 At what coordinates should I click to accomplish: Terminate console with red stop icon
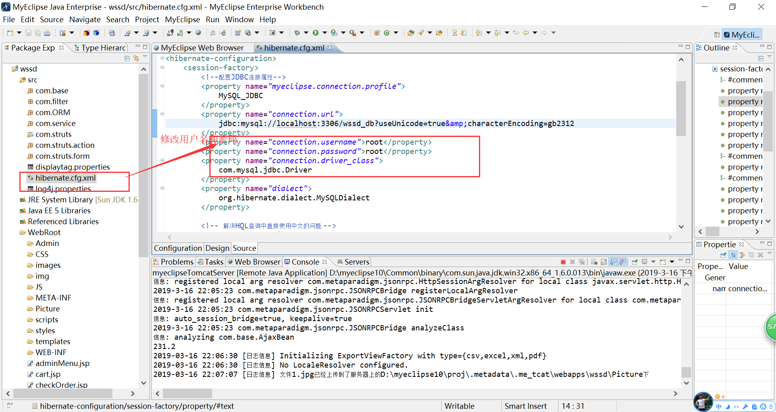[563, 262]
